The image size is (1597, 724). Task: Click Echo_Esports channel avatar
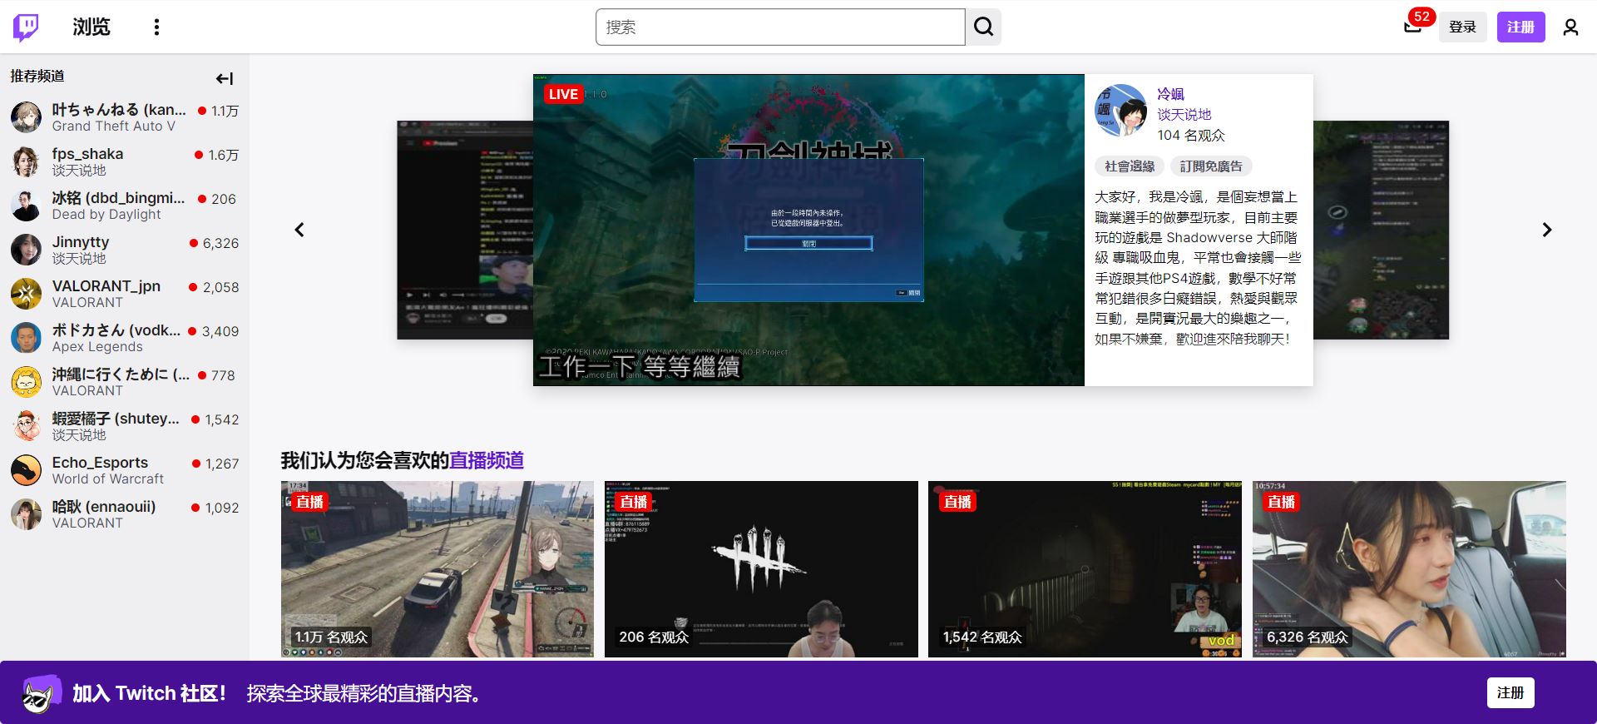(26, 470)
